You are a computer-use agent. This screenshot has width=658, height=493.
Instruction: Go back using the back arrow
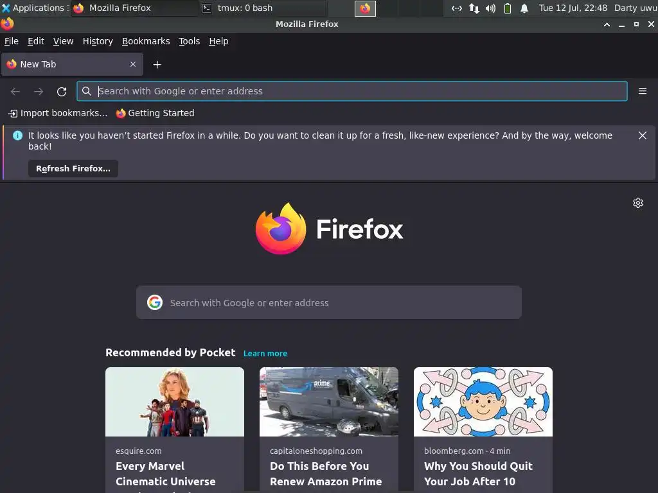point(15,91)
